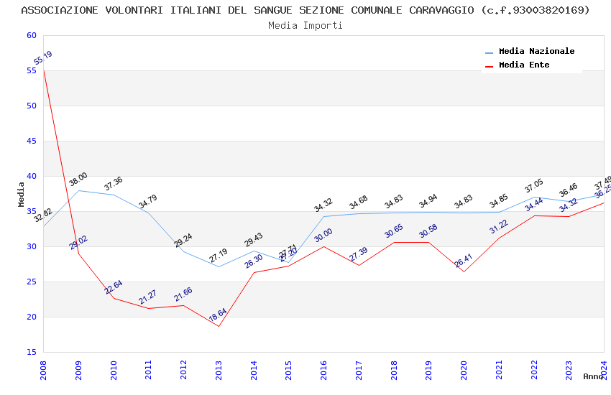This screenshot has width=611, height=395.
Task: Click the 31.22 data label
Action: tap(498, 226)
